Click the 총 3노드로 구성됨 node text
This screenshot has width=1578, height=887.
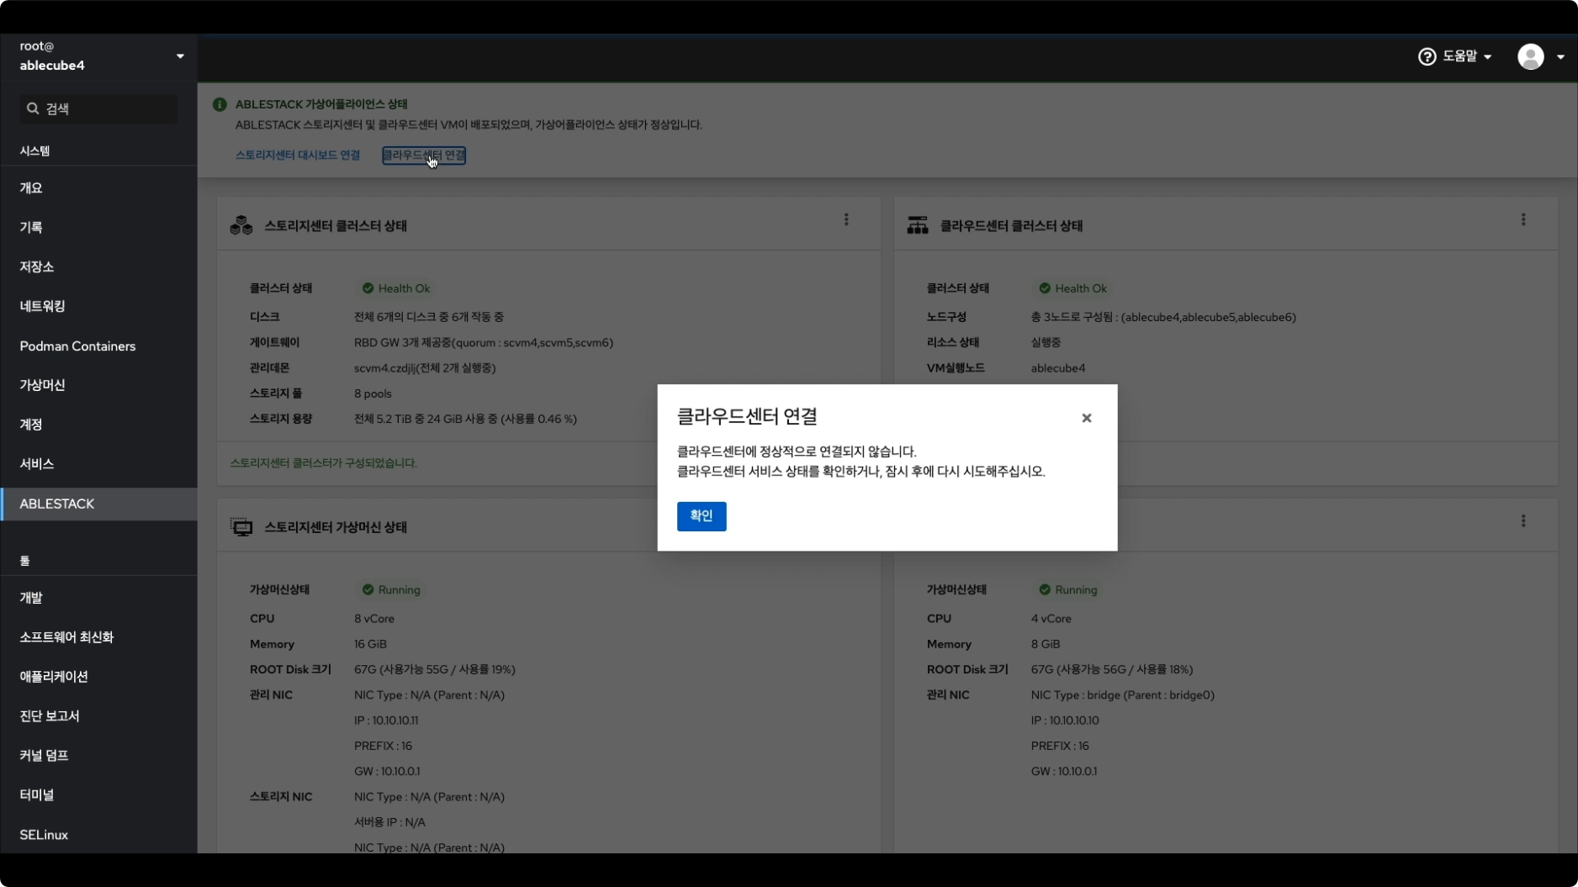(x=1163, y=317)
